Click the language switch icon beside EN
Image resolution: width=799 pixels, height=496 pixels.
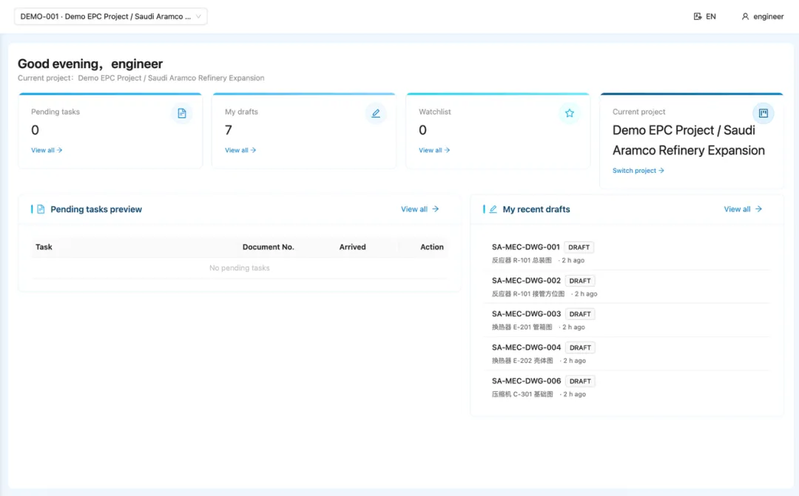(x=698, y=16)
